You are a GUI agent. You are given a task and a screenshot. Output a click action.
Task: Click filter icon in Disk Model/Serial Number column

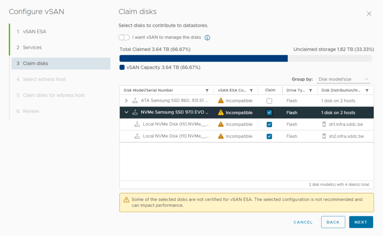tap(207, 91)
